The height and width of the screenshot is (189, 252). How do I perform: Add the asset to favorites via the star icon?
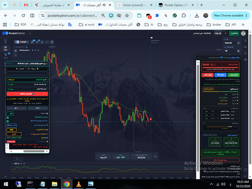pyautogui.click(x=30, y=33)
